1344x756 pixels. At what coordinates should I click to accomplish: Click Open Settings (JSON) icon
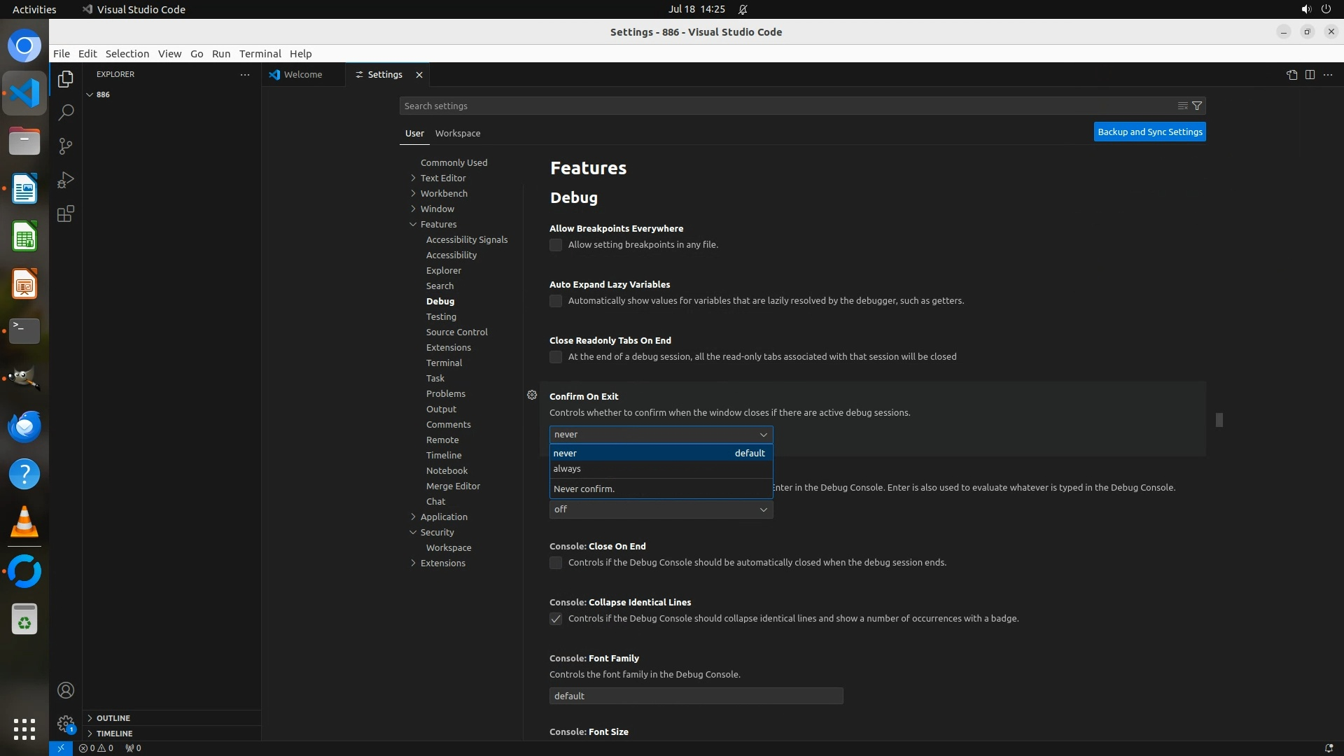point(1291,75)
